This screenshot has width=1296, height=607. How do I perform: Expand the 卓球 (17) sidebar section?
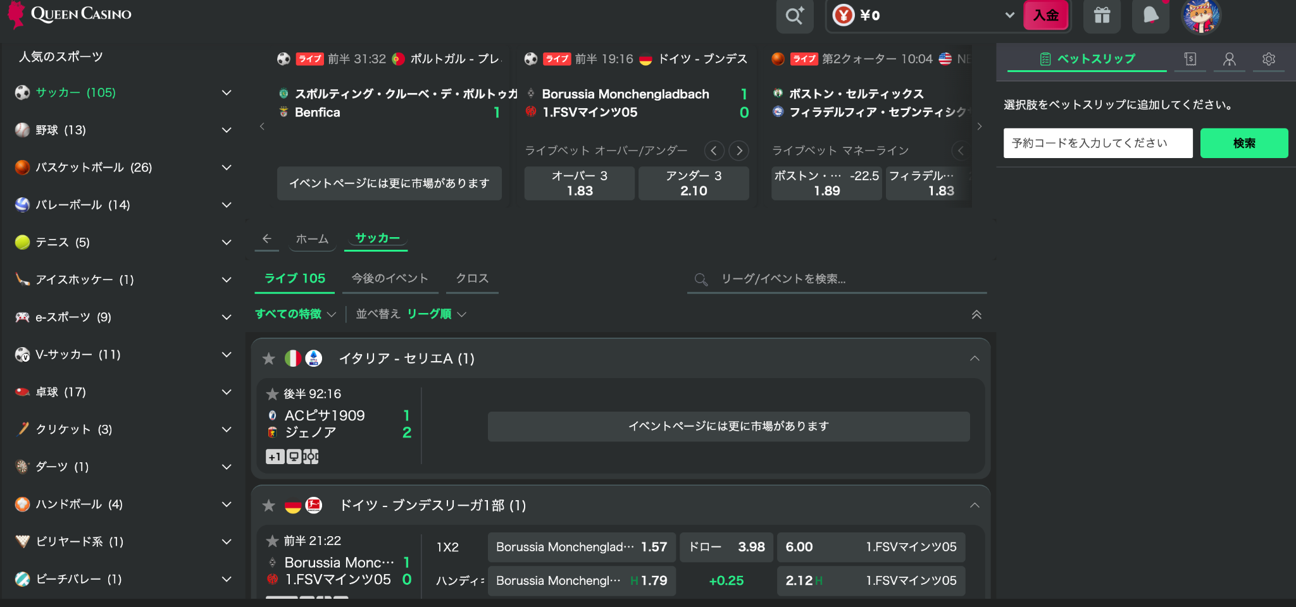pyautogui.click(x=227, y=392)
